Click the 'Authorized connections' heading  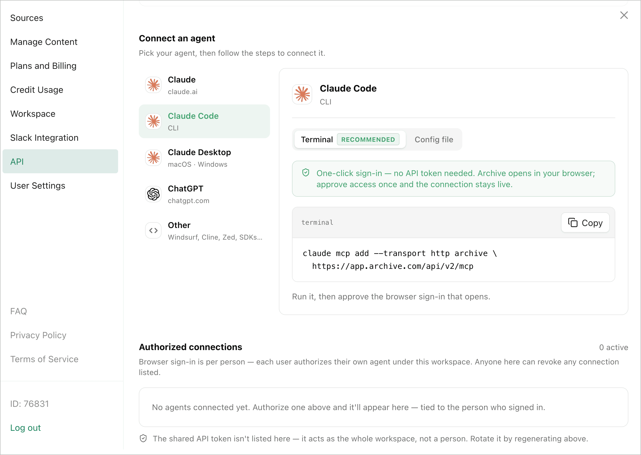(191, 347)
